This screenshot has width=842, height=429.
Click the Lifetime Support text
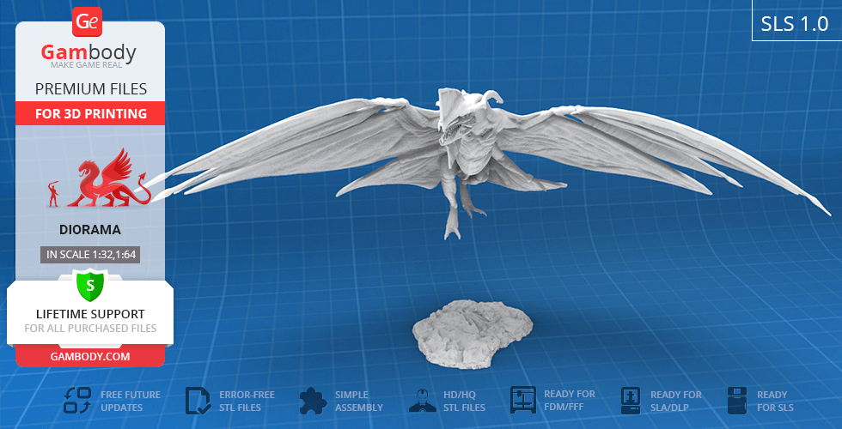coord(89,314)
